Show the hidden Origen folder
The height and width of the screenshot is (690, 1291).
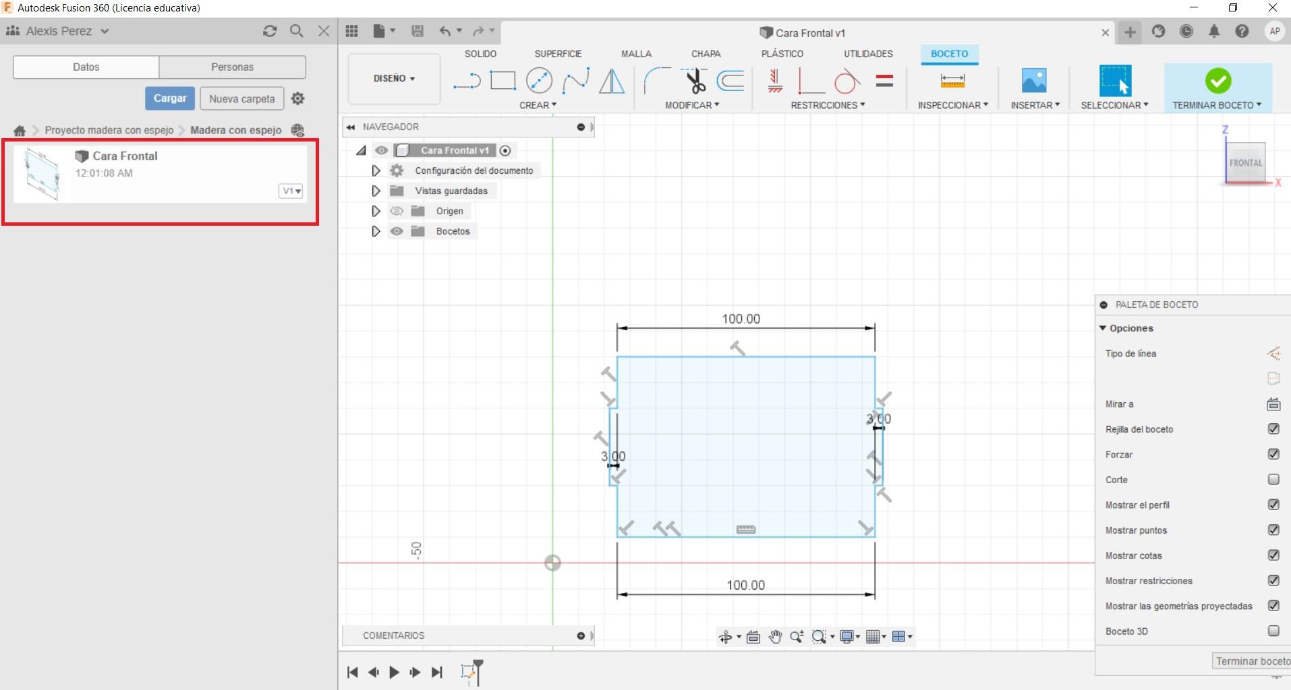(x=397, y=211)
